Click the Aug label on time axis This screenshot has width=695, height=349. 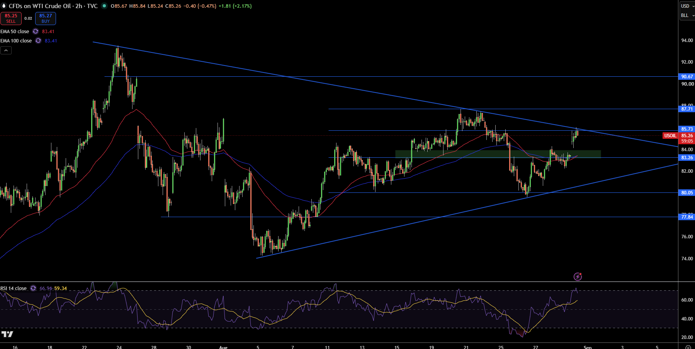point(223,347)
